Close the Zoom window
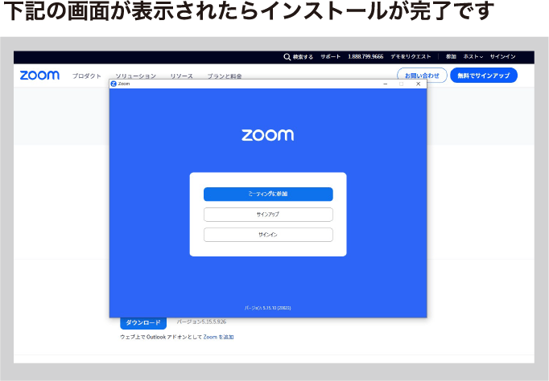 tap(418, 84)
